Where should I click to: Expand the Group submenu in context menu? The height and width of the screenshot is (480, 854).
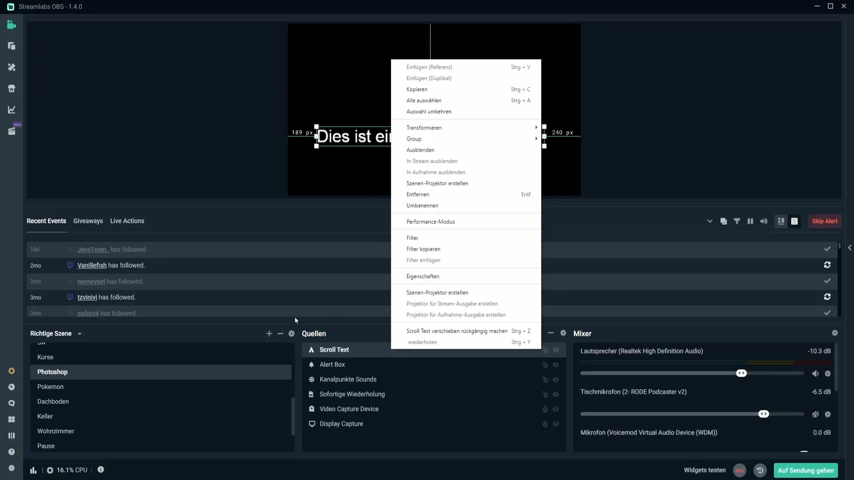(467, 139)
